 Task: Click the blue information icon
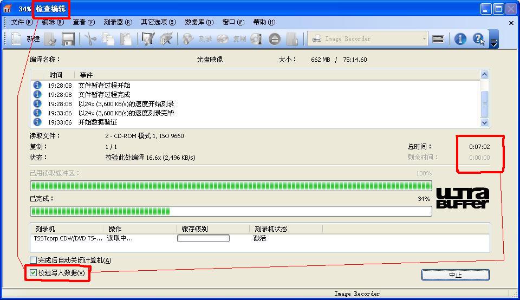[x=460, y=39]
